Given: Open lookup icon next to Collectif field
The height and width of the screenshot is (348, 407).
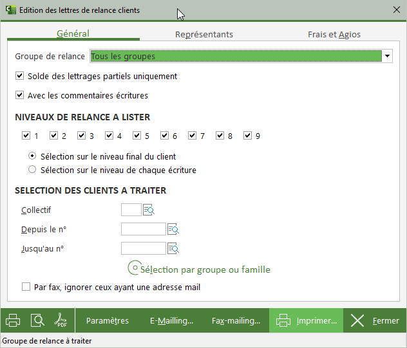Looking at the screenshot, I should point(149,210).
